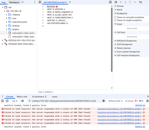Expand the 3rdparty folder

[x=7, y=15]
